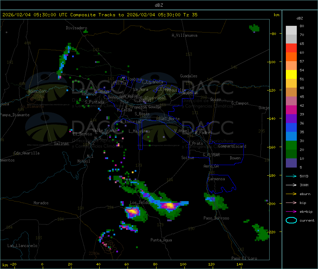Click the 80 dBZ light gray swatch
Viewport: 318px width, 269px height.
pos(291,30)
